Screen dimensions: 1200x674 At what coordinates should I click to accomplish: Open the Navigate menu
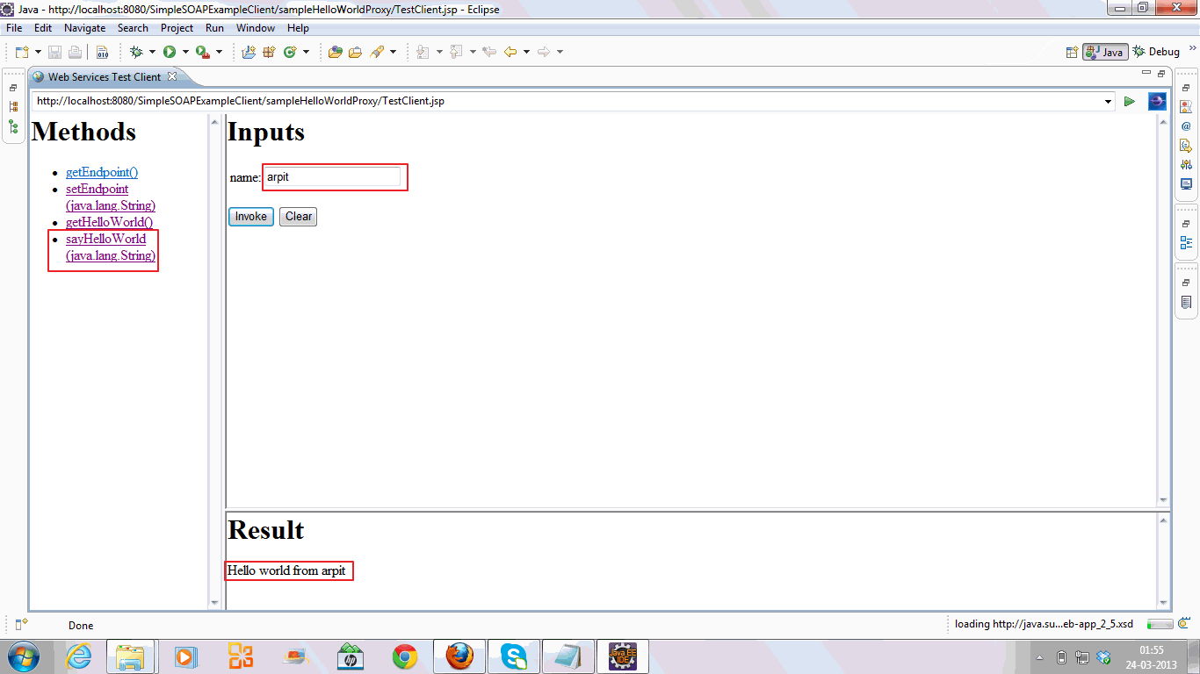click(84, 27)
